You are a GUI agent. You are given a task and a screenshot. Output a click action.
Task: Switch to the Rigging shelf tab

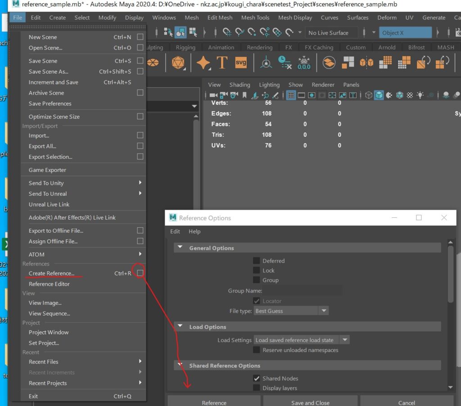(x=185, y=47)
